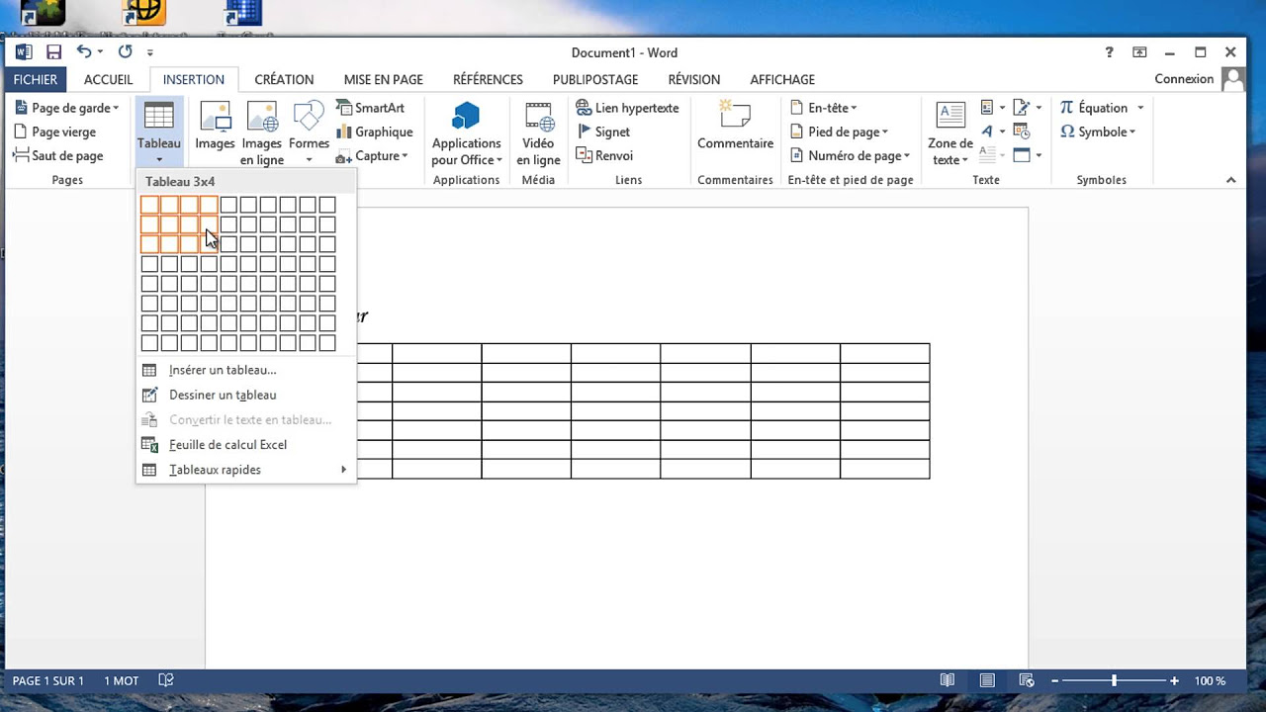Image resolution: width=1266 pixels, height=712 pixels.
Task: Click the date and time icon
Action: click(x=1022, y=132)
